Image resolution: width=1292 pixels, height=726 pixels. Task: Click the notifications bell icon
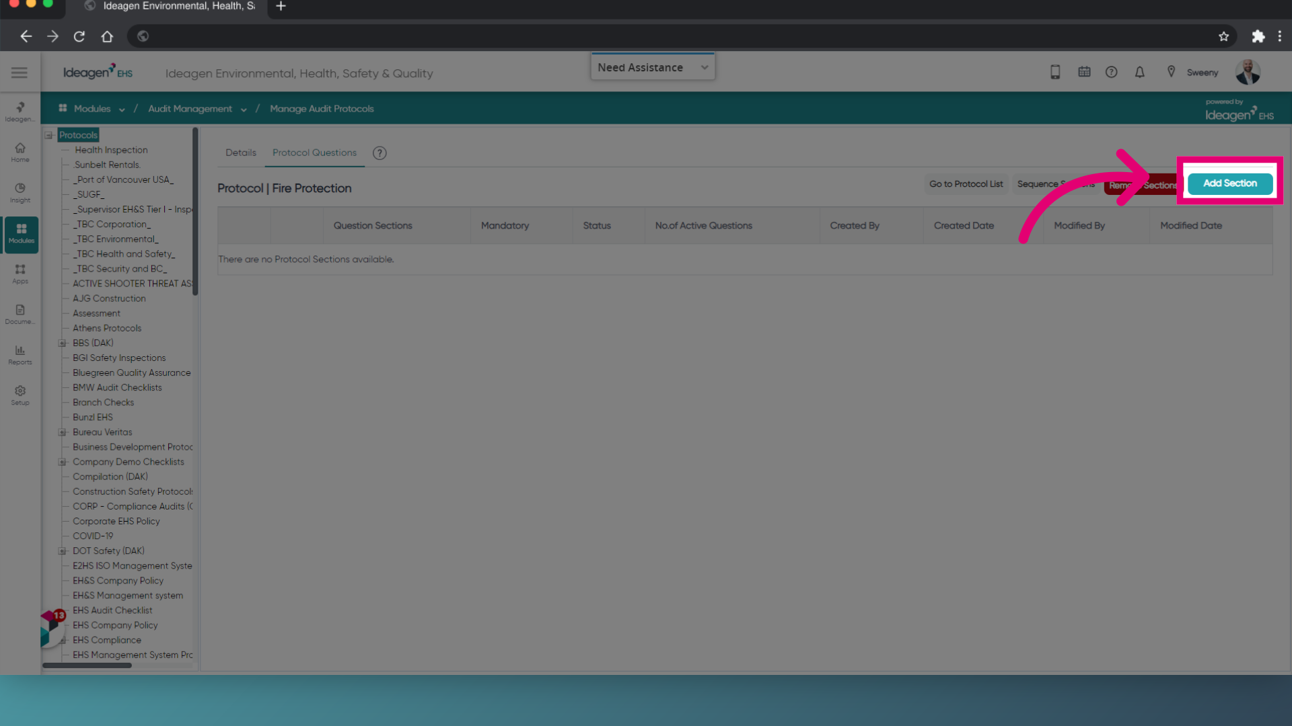[x=1139, y=72]
